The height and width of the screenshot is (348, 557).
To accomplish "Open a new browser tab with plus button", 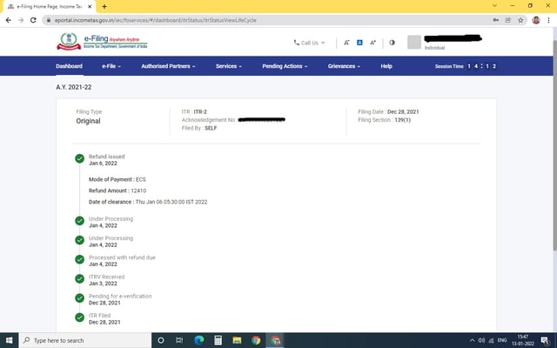I will pos(104,6).
